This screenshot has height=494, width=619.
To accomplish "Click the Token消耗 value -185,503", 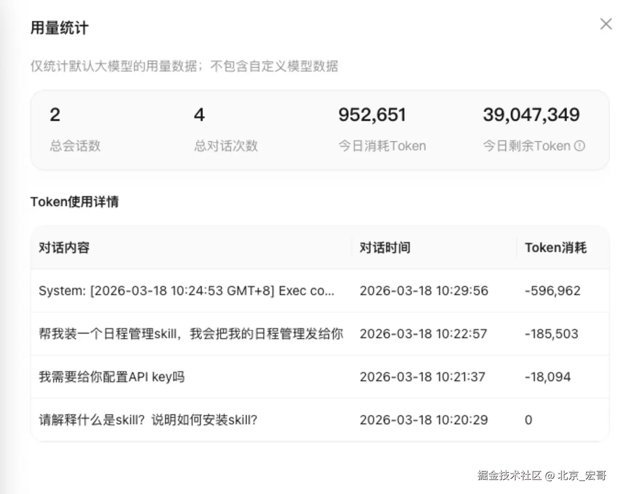I will pos(551,334).
